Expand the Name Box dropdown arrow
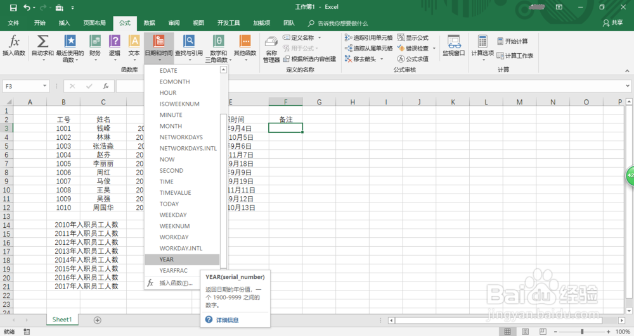The height and width of the screenshot is (336, 634). (x=44, y=86)
